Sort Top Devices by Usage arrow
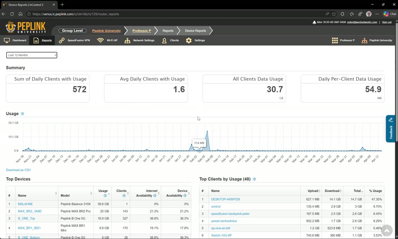Viewport: 398px width, 239px height. coord(109,193)
